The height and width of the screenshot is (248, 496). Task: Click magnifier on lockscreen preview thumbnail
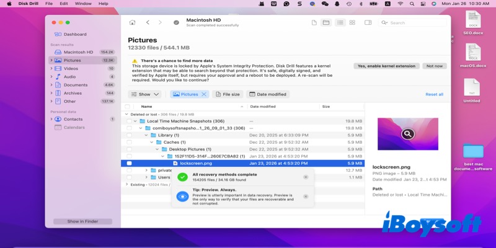click(407, 133)
